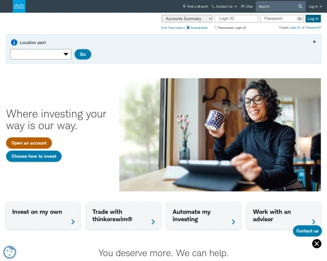Viewport: 327px width, 261px height.
Task: Open Chat from the top bar
Action: 247,7
